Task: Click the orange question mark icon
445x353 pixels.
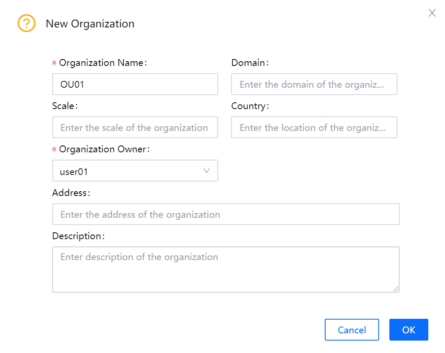Action: tap(26, 23)
